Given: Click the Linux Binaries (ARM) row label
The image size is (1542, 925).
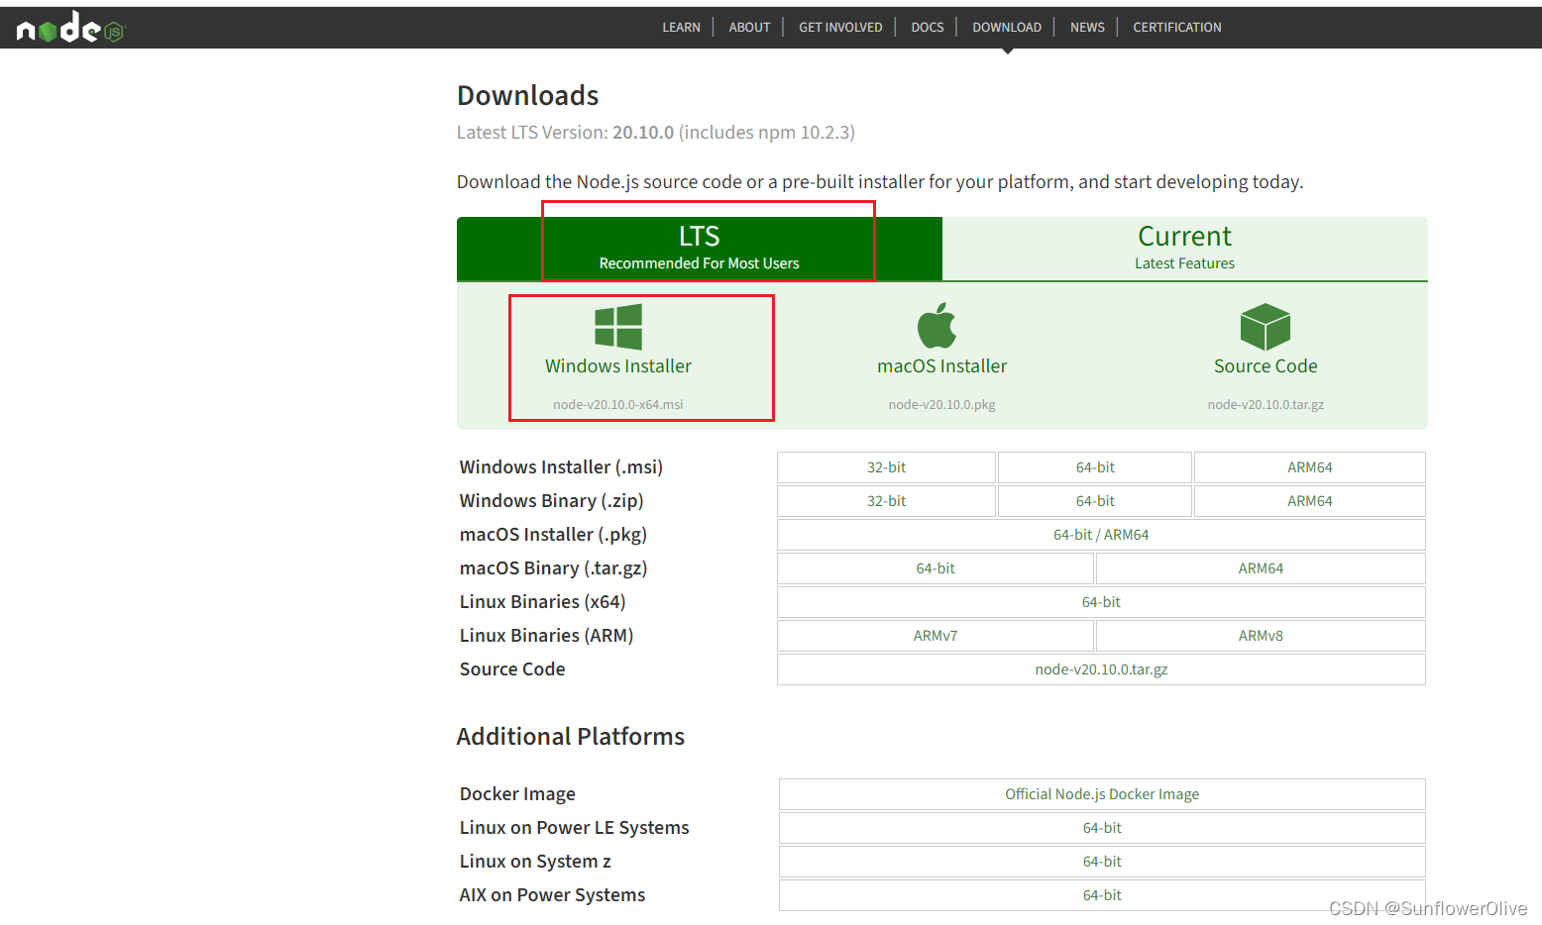Looking at the screenshot, I should click(x=546, y=636).
